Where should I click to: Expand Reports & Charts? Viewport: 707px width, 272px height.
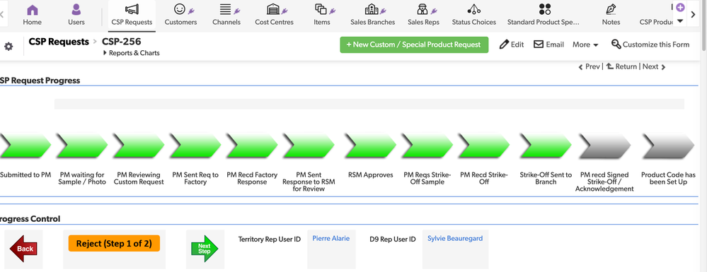[132, 53]
